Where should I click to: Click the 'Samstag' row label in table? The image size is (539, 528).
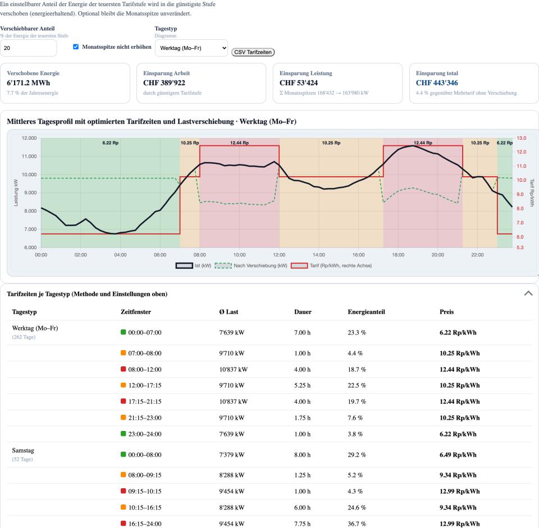click(x=23, y=451)
